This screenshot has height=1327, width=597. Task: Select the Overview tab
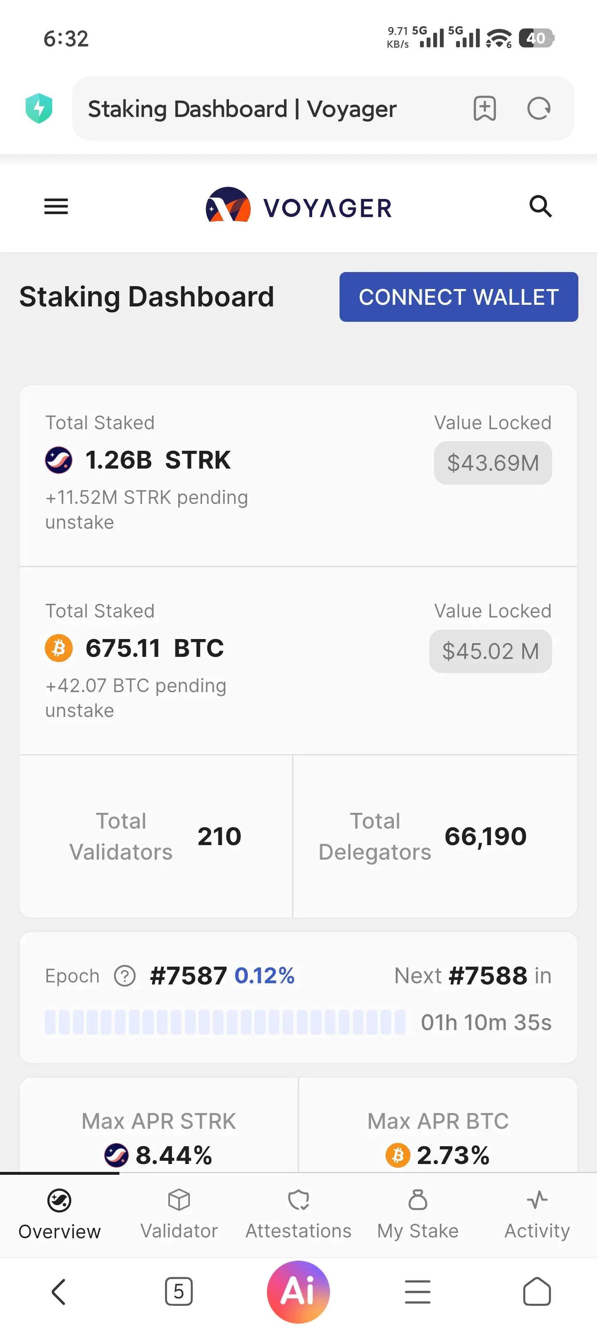[60, 1215]
